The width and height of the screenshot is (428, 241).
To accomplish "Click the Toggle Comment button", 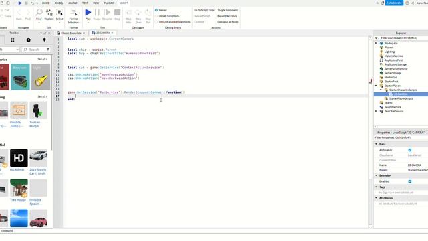I will click(227, 10).
